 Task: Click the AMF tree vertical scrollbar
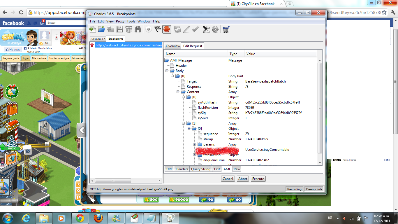pyautogui.click(x=320, y=108)
